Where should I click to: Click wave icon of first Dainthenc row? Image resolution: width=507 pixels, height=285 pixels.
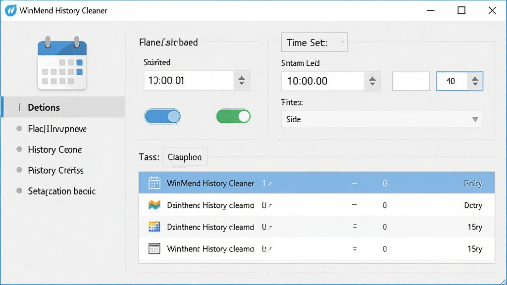pos(154,205)
